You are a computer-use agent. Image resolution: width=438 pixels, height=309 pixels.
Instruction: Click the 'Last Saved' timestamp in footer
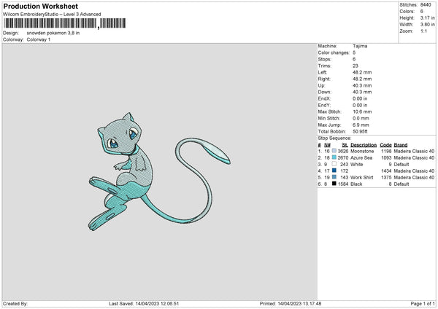tap(144, 304)
